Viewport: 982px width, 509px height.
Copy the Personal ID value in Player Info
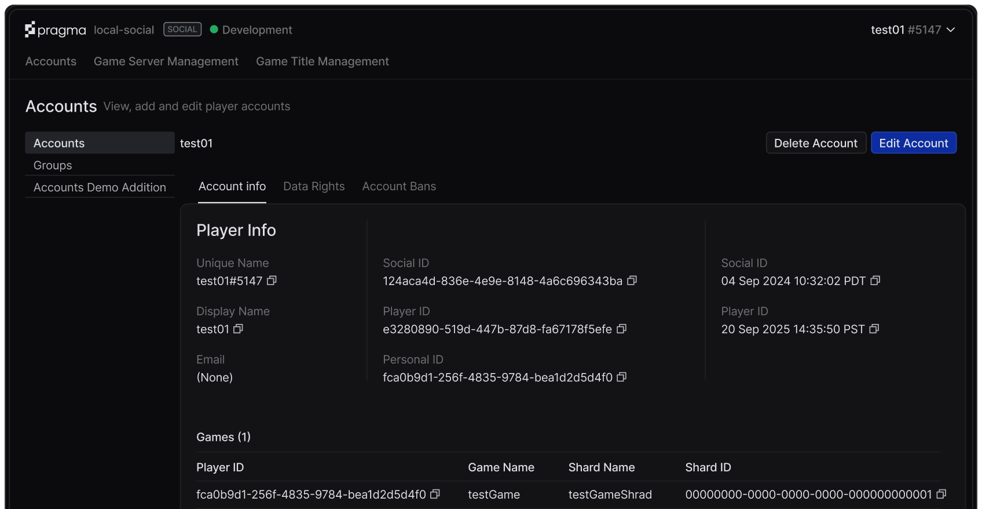(622, 377)
